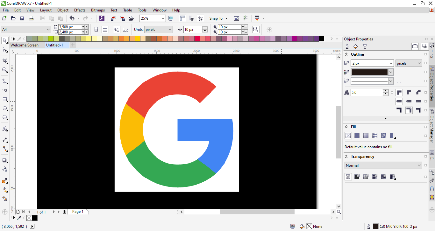Pick the crimson red palette swatch

click(x=197, y=39)
